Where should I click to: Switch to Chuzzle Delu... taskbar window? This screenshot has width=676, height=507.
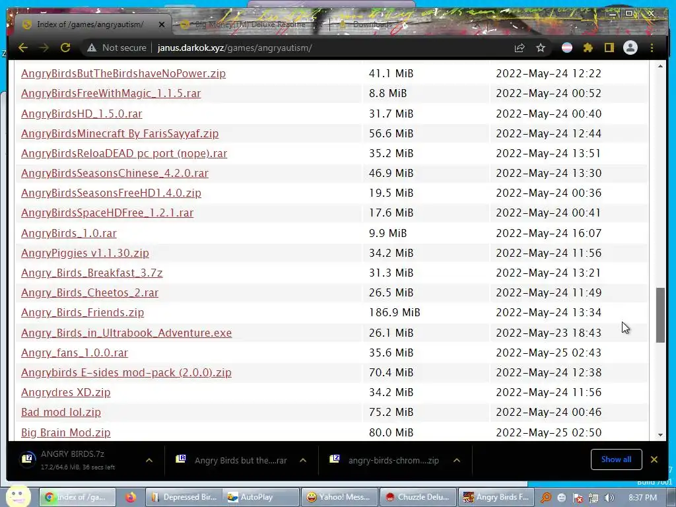(x=418, y=497)
